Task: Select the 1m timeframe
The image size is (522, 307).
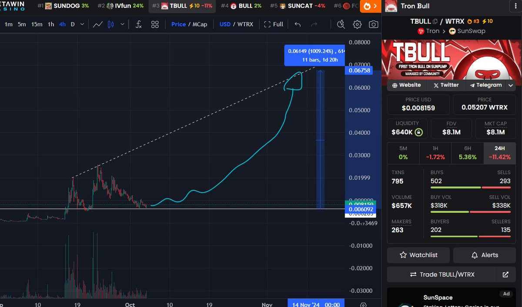Action: [8, 24]
